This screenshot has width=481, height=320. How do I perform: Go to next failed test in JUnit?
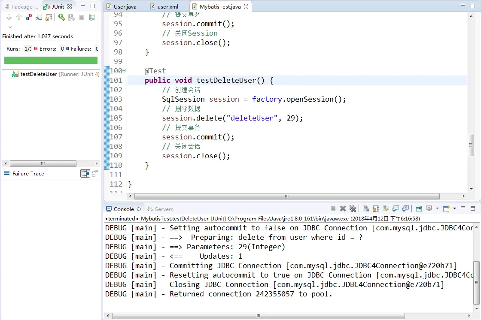coord(9,18)
